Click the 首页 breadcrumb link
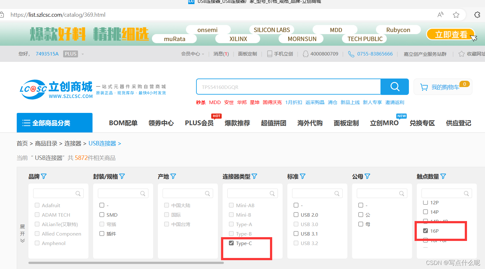 22,143
